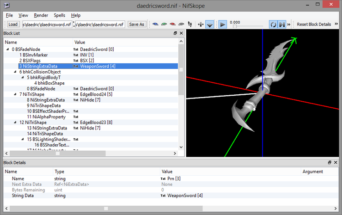Open the Spells menu

click(x=59, y=15)
